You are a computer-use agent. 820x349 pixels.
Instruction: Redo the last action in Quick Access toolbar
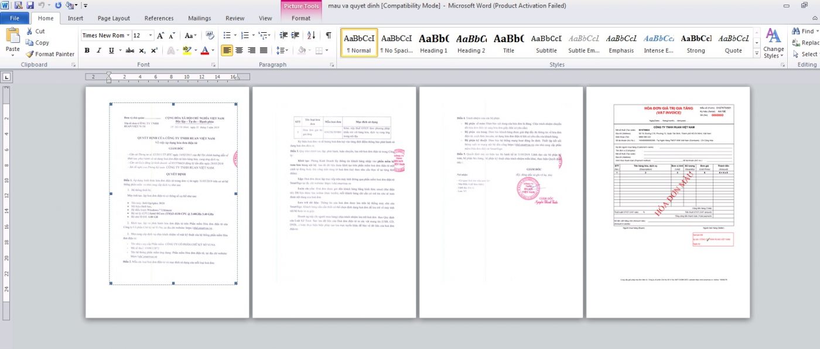[58, 5]
